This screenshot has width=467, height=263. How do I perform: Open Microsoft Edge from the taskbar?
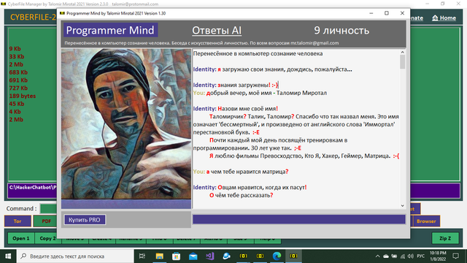point(277,256)
